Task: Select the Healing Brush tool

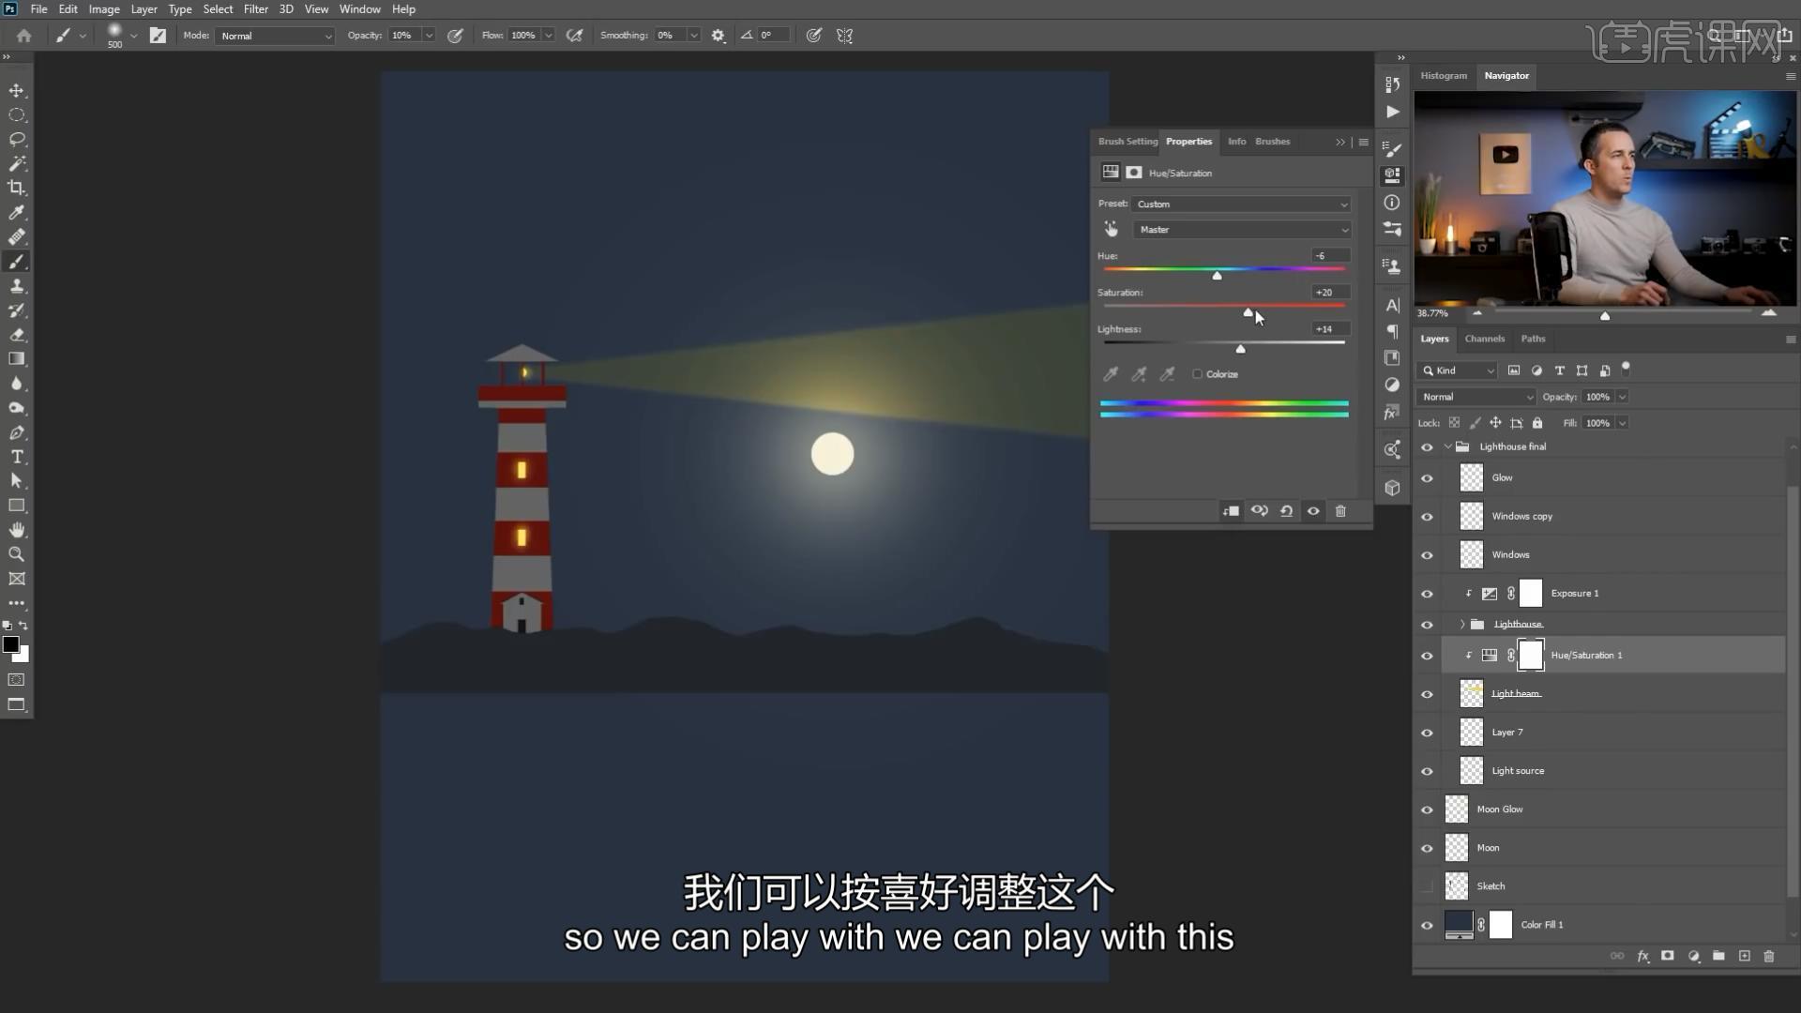Action: (x=17, y=236)
